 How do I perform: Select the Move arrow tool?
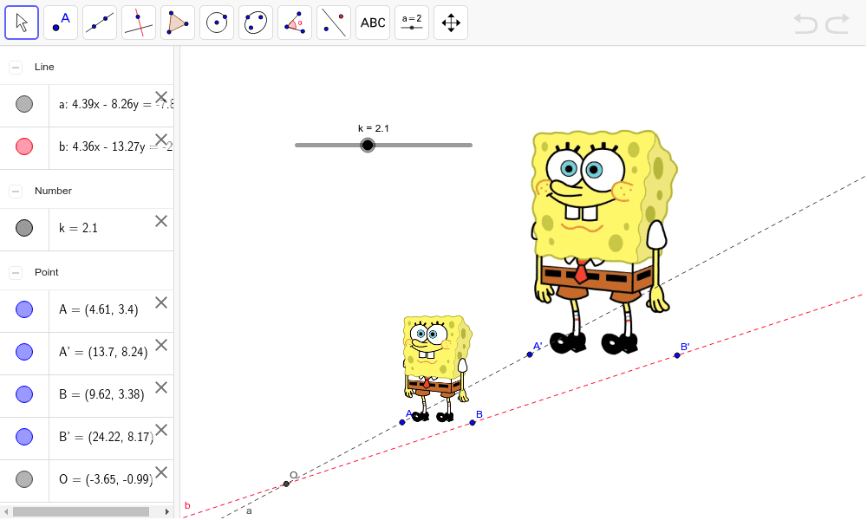pos(22,23)
